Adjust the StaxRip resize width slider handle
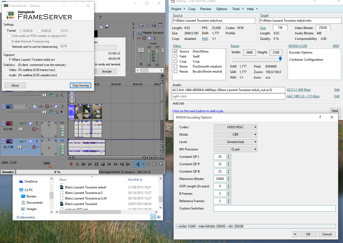The width and height of the screenshot is (343, 243). coord(280,59)
